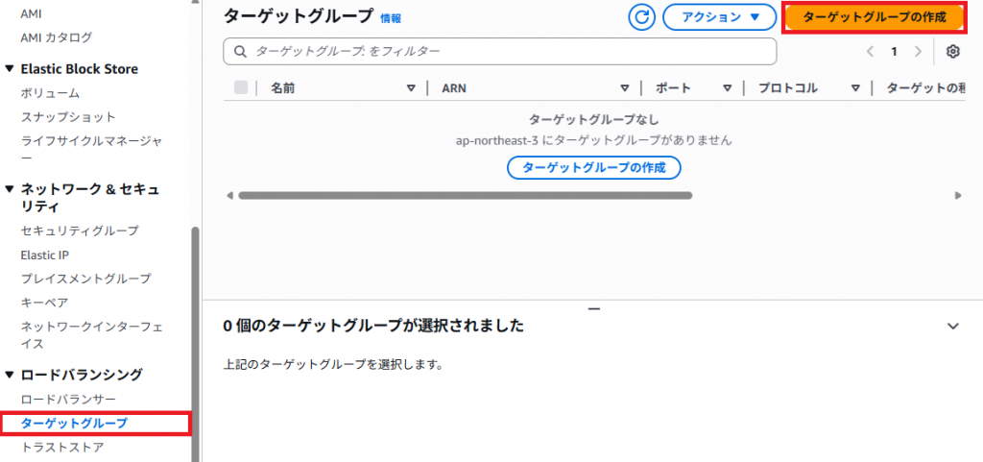The height and width of the screenshot is (462, 983).
Task: Click the refresh icon button
Action: 640,17
